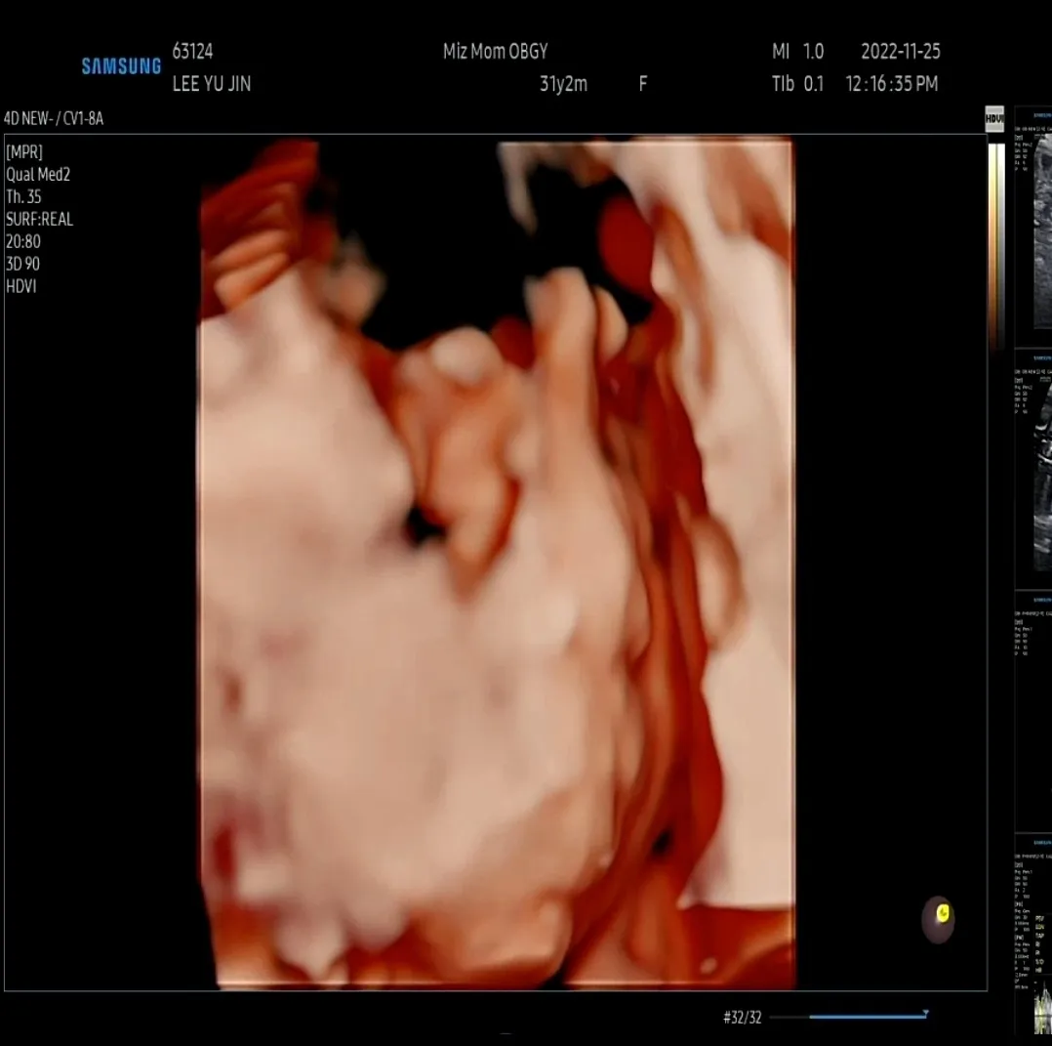Click the patient ID 63124 field
The image size is (1052, 1046).
(192, 52)
